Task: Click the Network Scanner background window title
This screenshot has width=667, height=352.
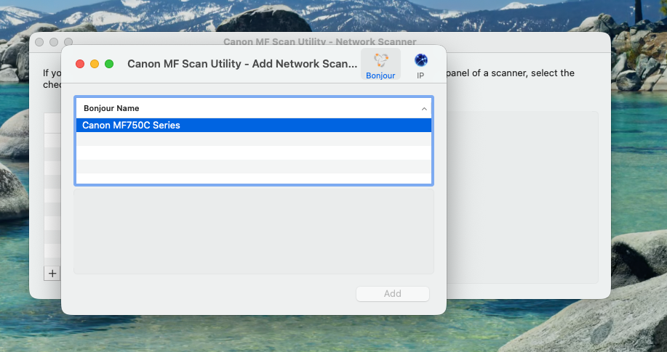Action: pos(319,41)
